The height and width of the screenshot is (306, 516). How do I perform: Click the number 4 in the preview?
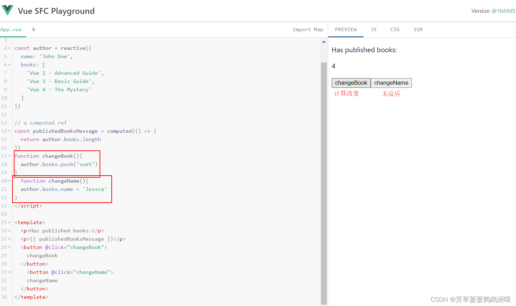point(333,66)
